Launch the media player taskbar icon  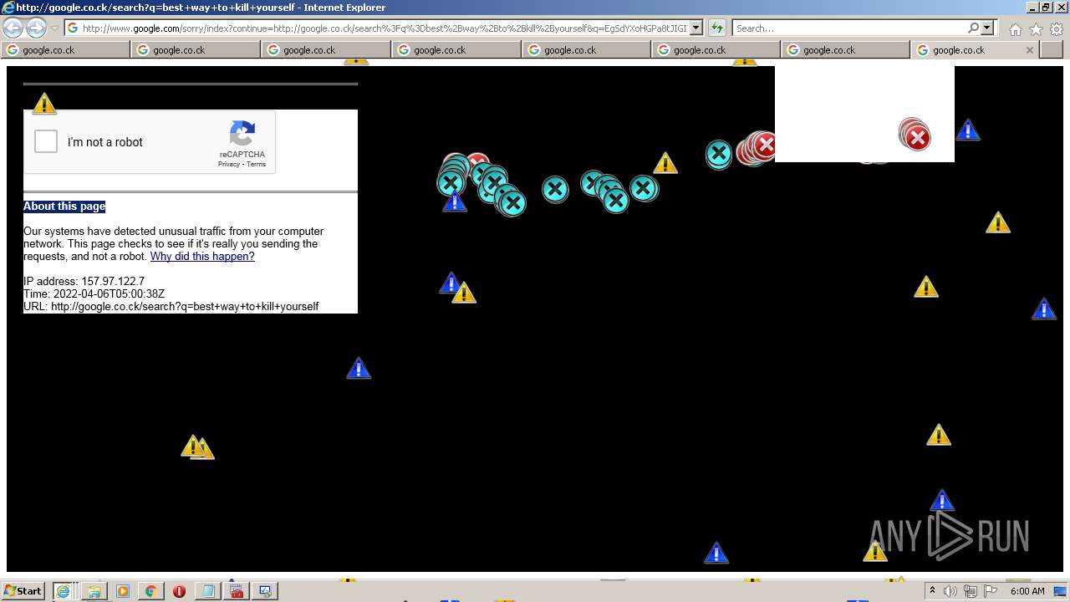pyautogui.click(x=123, y=591)
